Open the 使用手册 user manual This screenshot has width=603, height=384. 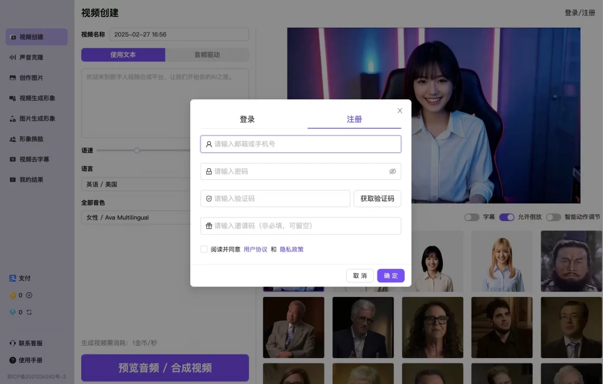[26, 360]
